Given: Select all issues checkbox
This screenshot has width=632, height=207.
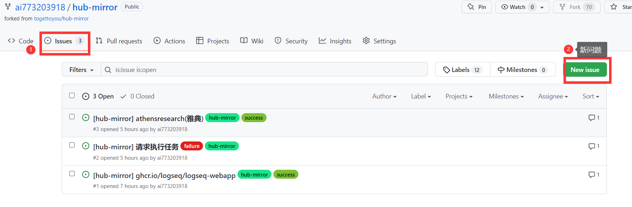Looking at the screenshot, I should coord(72,96).
